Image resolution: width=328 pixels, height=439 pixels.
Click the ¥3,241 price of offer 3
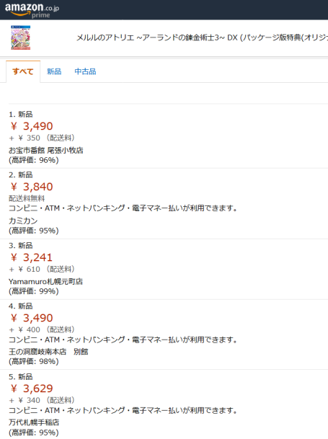click(x=32, y=257)
